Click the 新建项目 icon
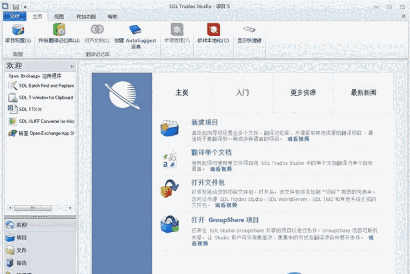410x274 pixels. (170, 128)
